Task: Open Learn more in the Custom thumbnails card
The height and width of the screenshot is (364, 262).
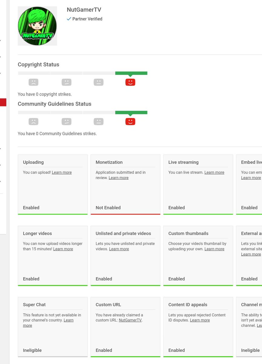Action: (214, 249)
